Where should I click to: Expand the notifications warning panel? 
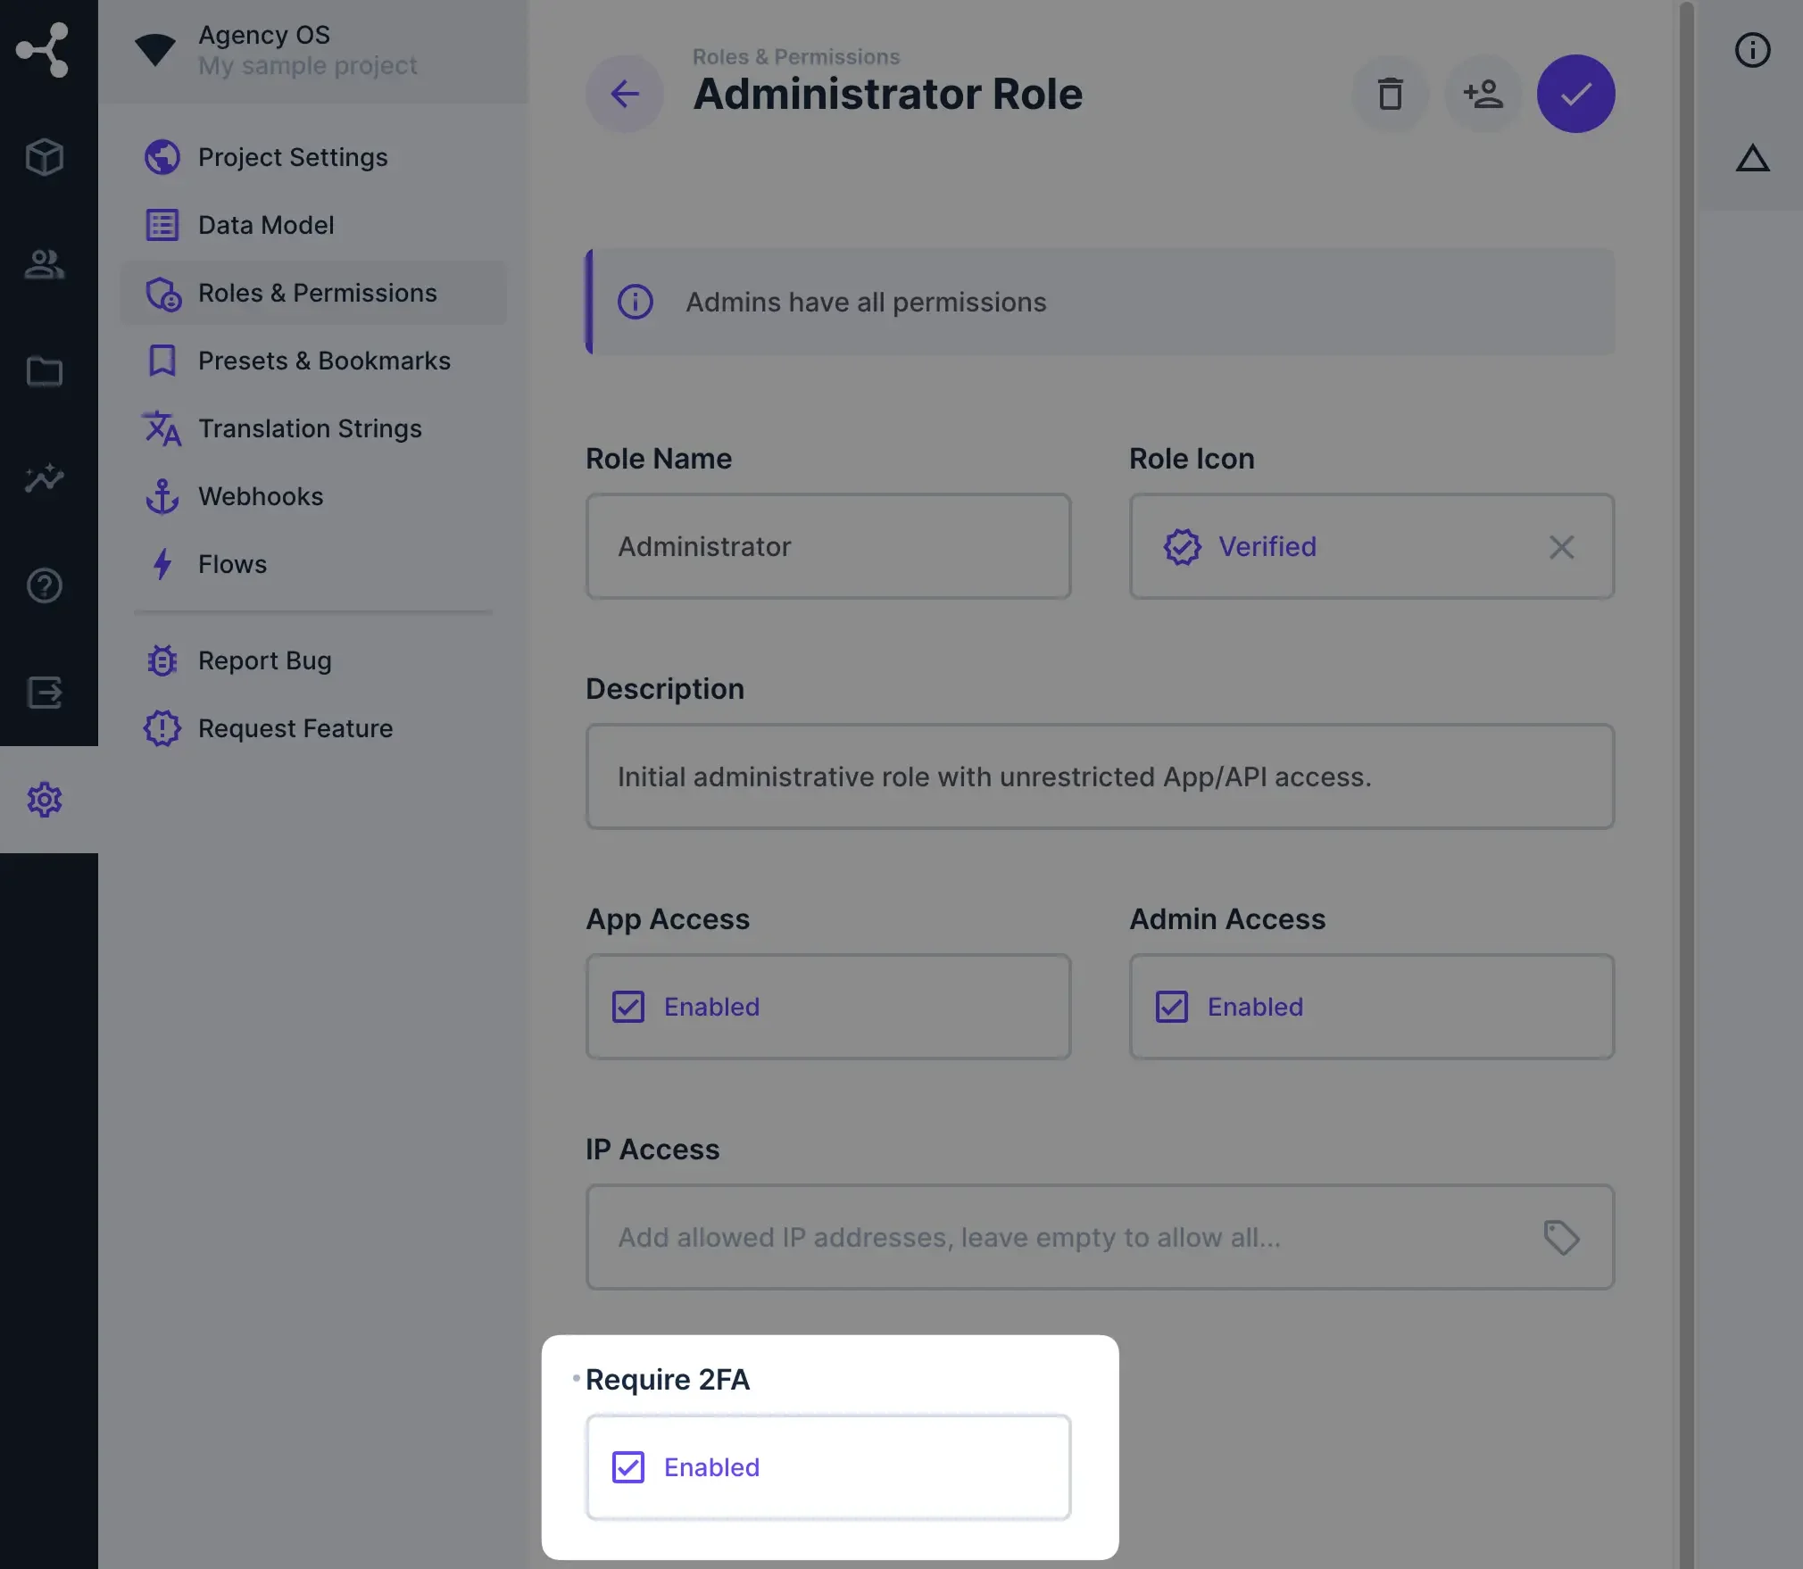click(1752, 159)
